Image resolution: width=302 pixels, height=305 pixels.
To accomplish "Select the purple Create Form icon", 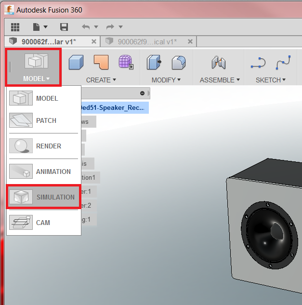I will [x=126, y=62].
